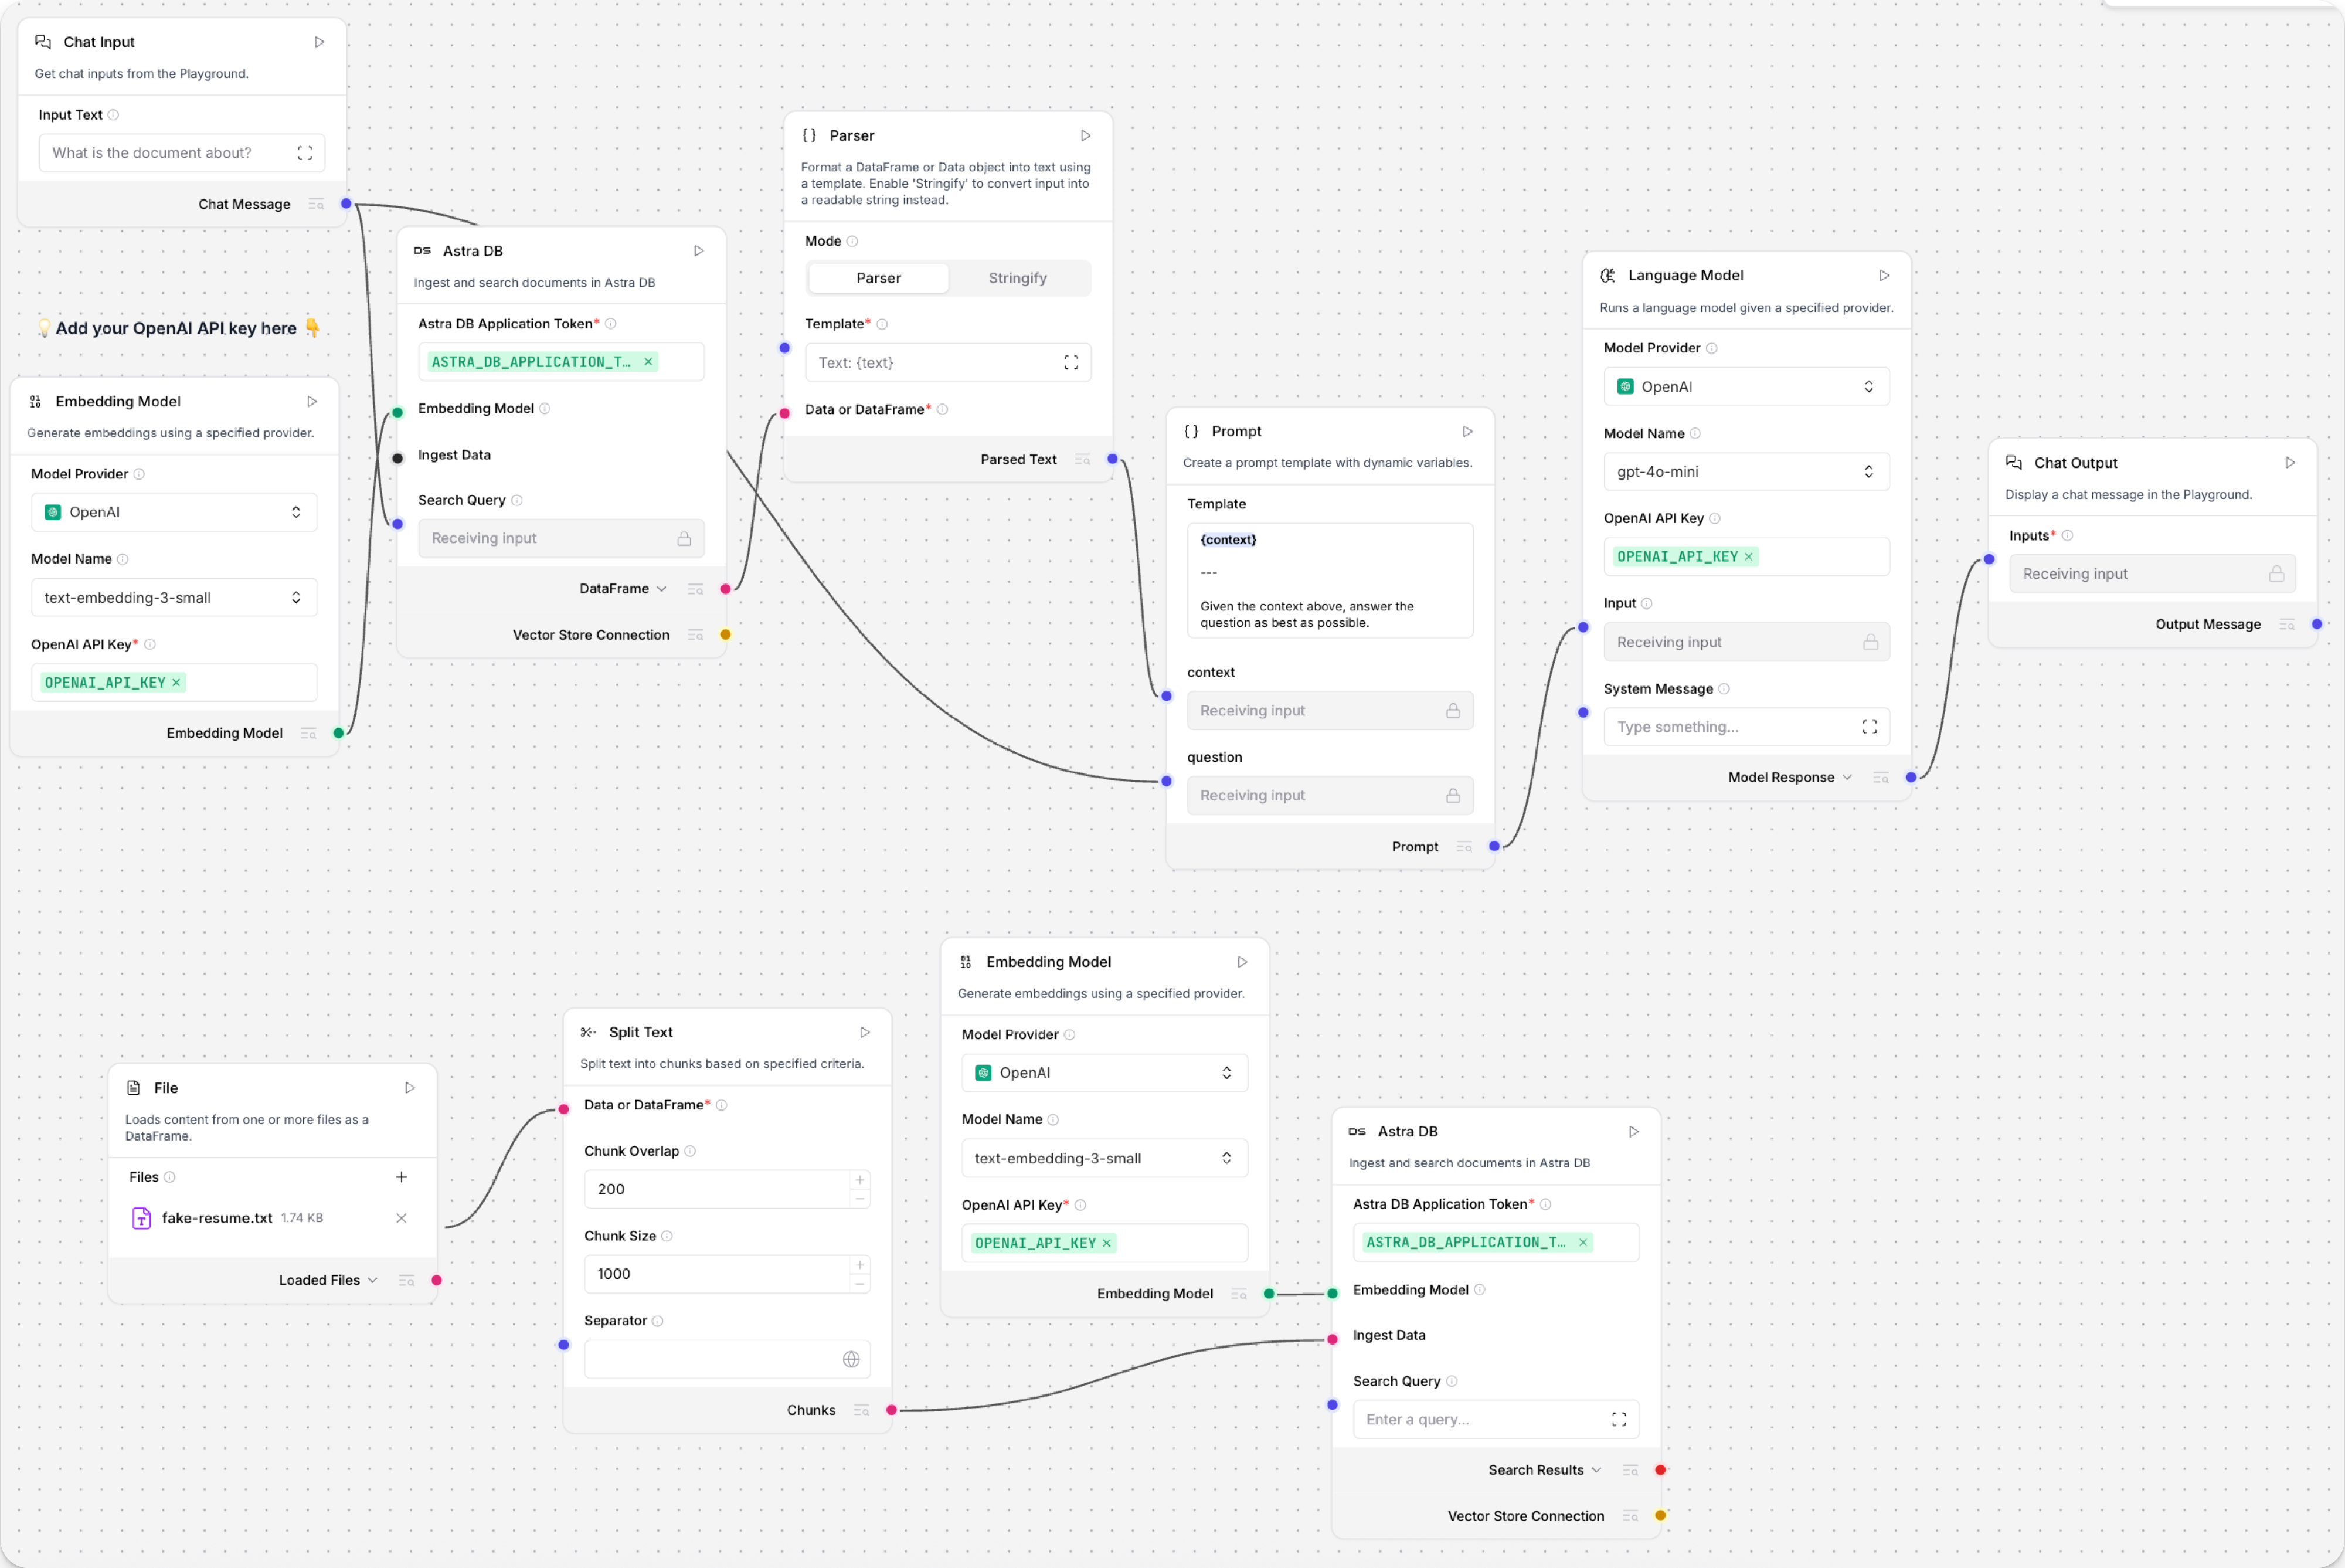The image size is (2345, 1568).
Task: Expand the bottom Search Query editor
Action: pos(1618,1419)
